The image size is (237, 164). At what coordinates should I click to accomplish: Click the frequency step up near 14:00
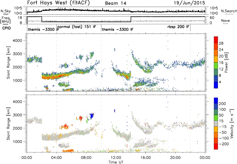point(131,19)
